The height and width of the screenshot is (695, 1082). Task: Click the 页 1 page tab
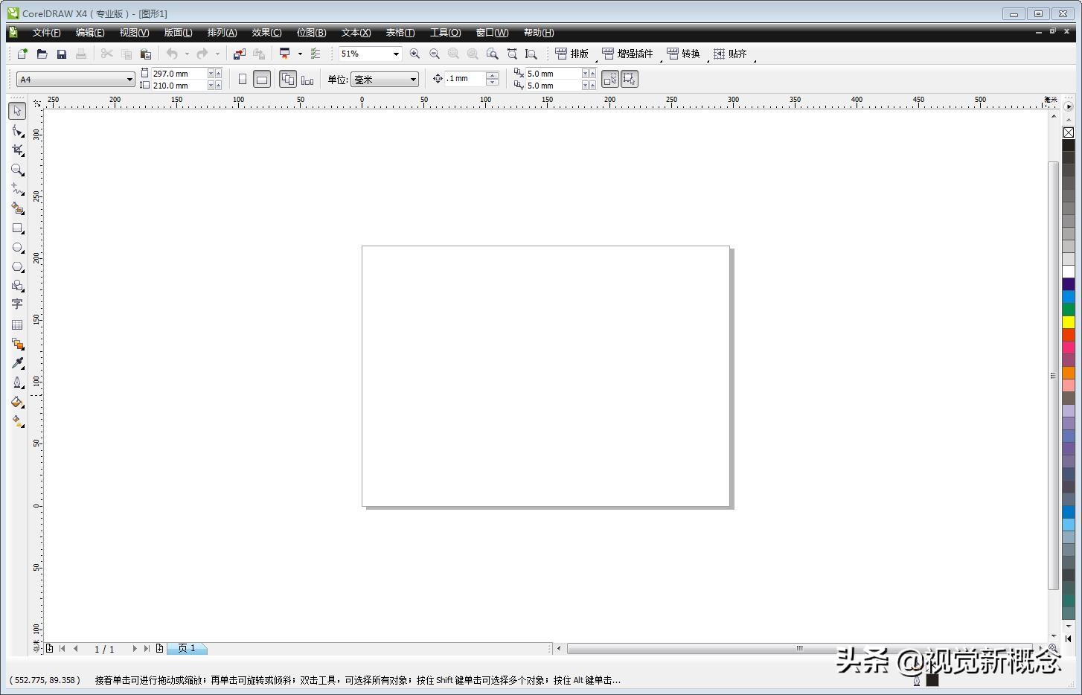pos(187,649)
